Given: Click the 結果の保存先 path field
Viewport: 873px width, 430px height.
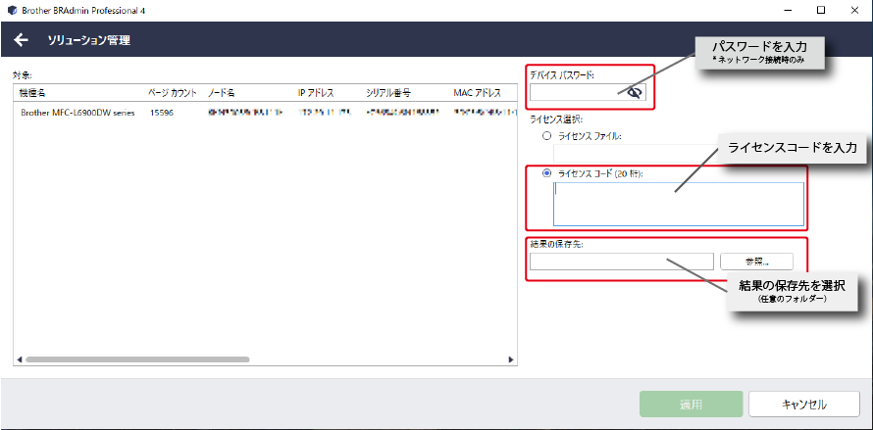Looking at the screenshot, I should 621,262.
